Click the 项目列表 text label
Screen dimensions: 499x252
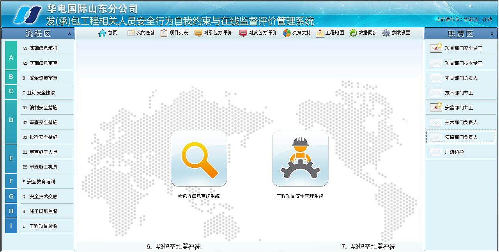pyautogui.click(x=179, y=33)
